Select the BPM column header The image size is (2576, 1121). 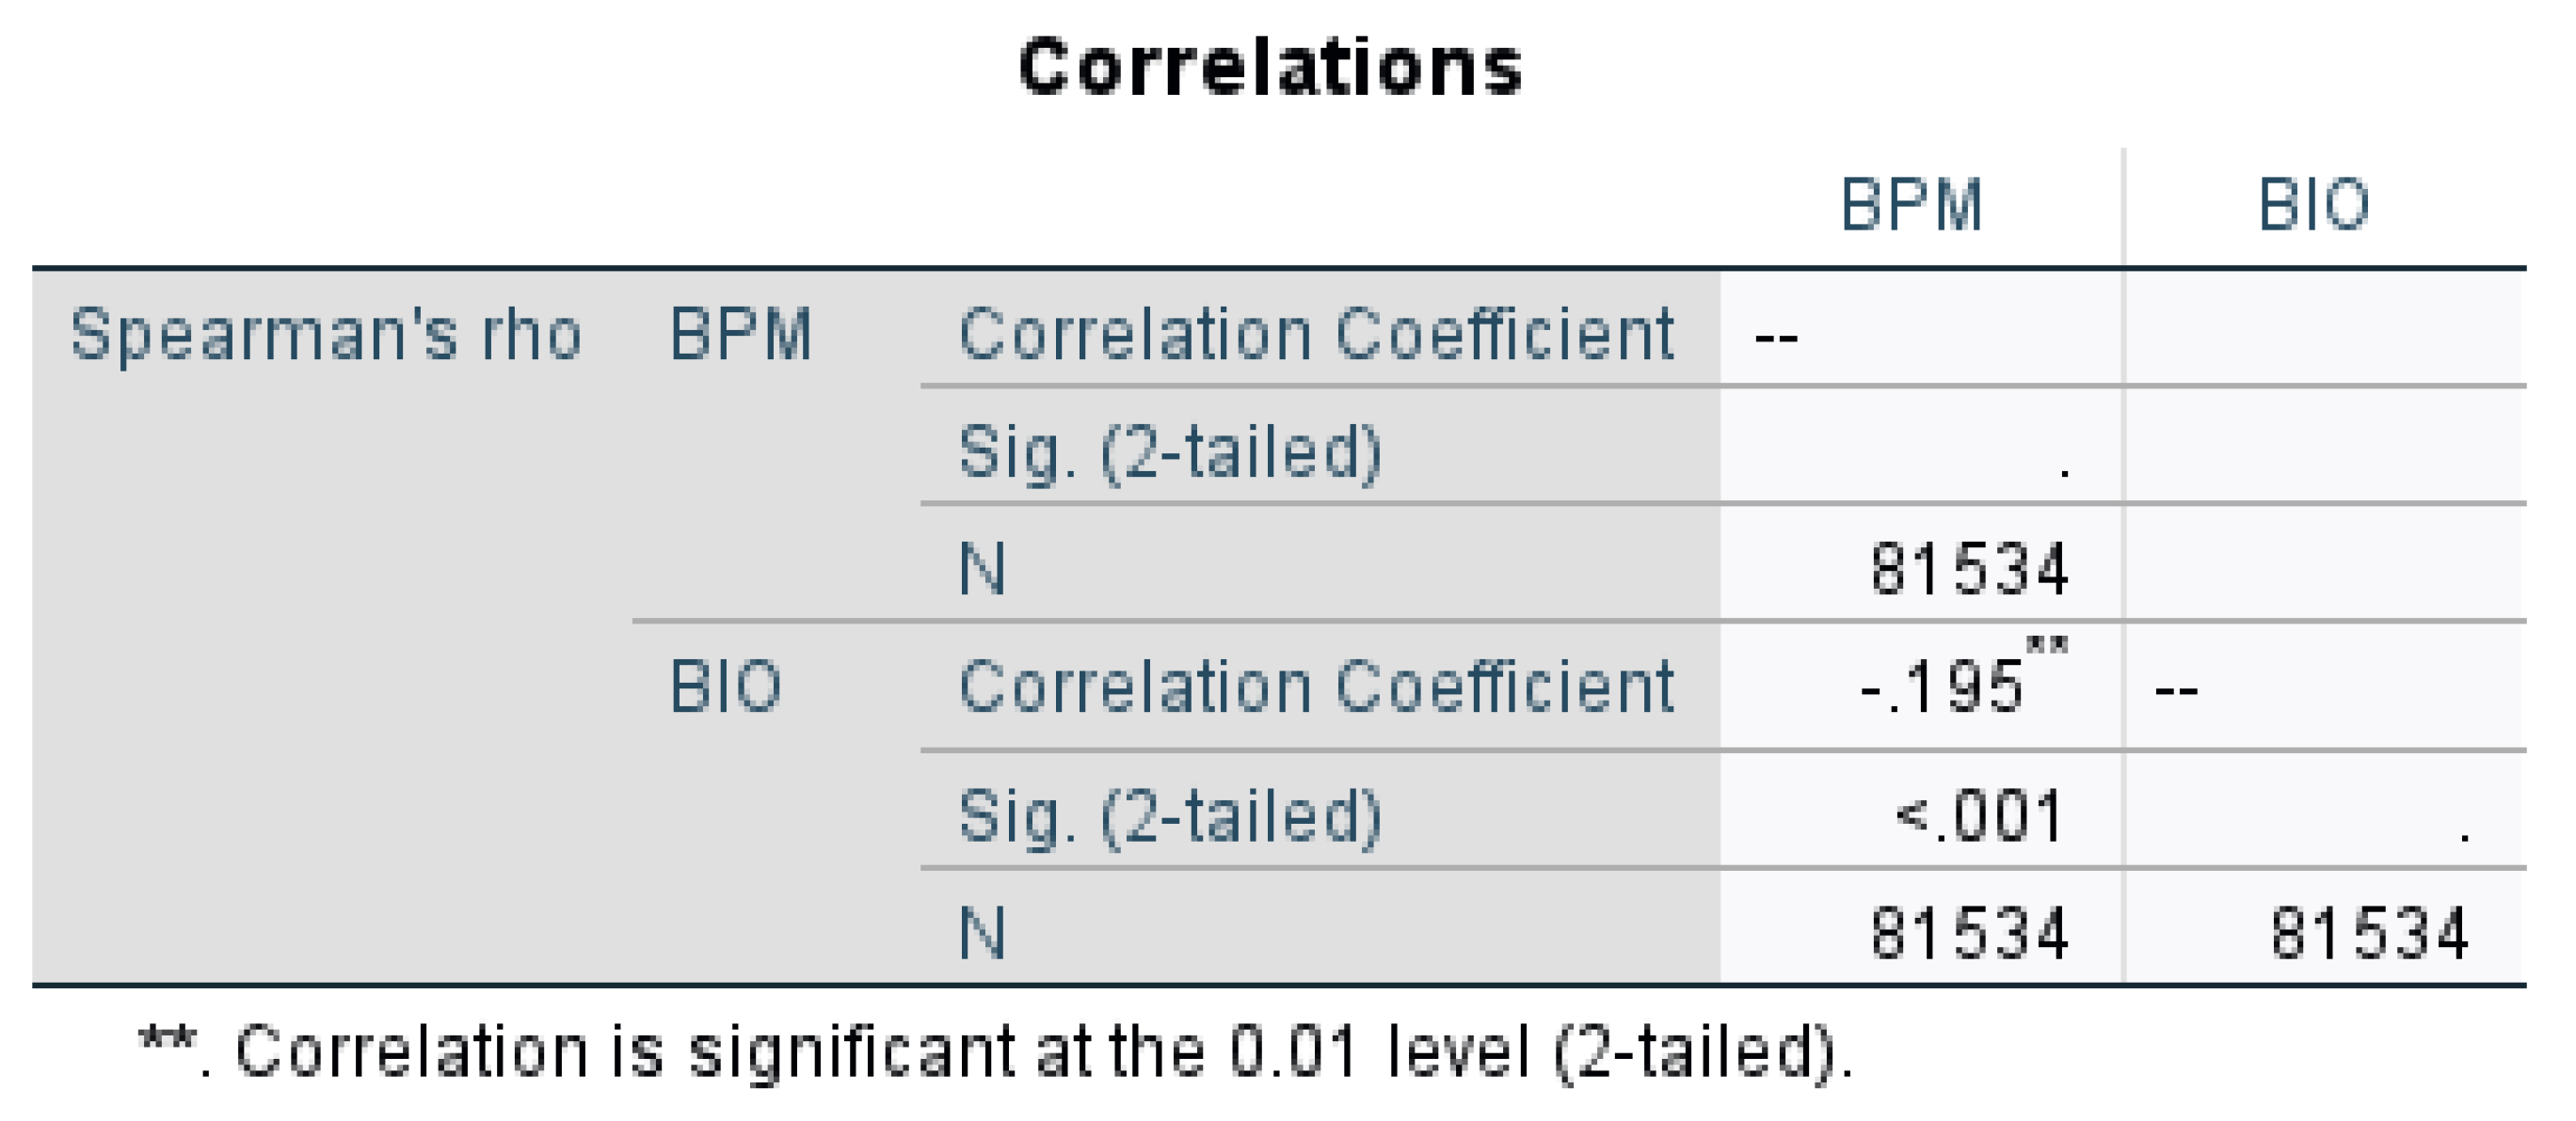click(1911, 206)
